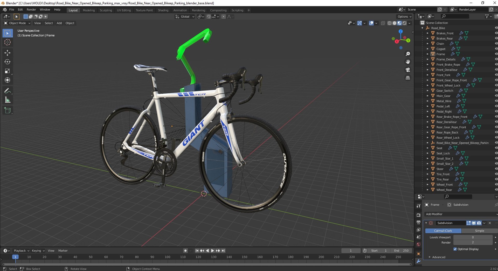Select the Cursor tool in the toolbar
The height and width of the screenshot is (271, 498).
[8, 42]
